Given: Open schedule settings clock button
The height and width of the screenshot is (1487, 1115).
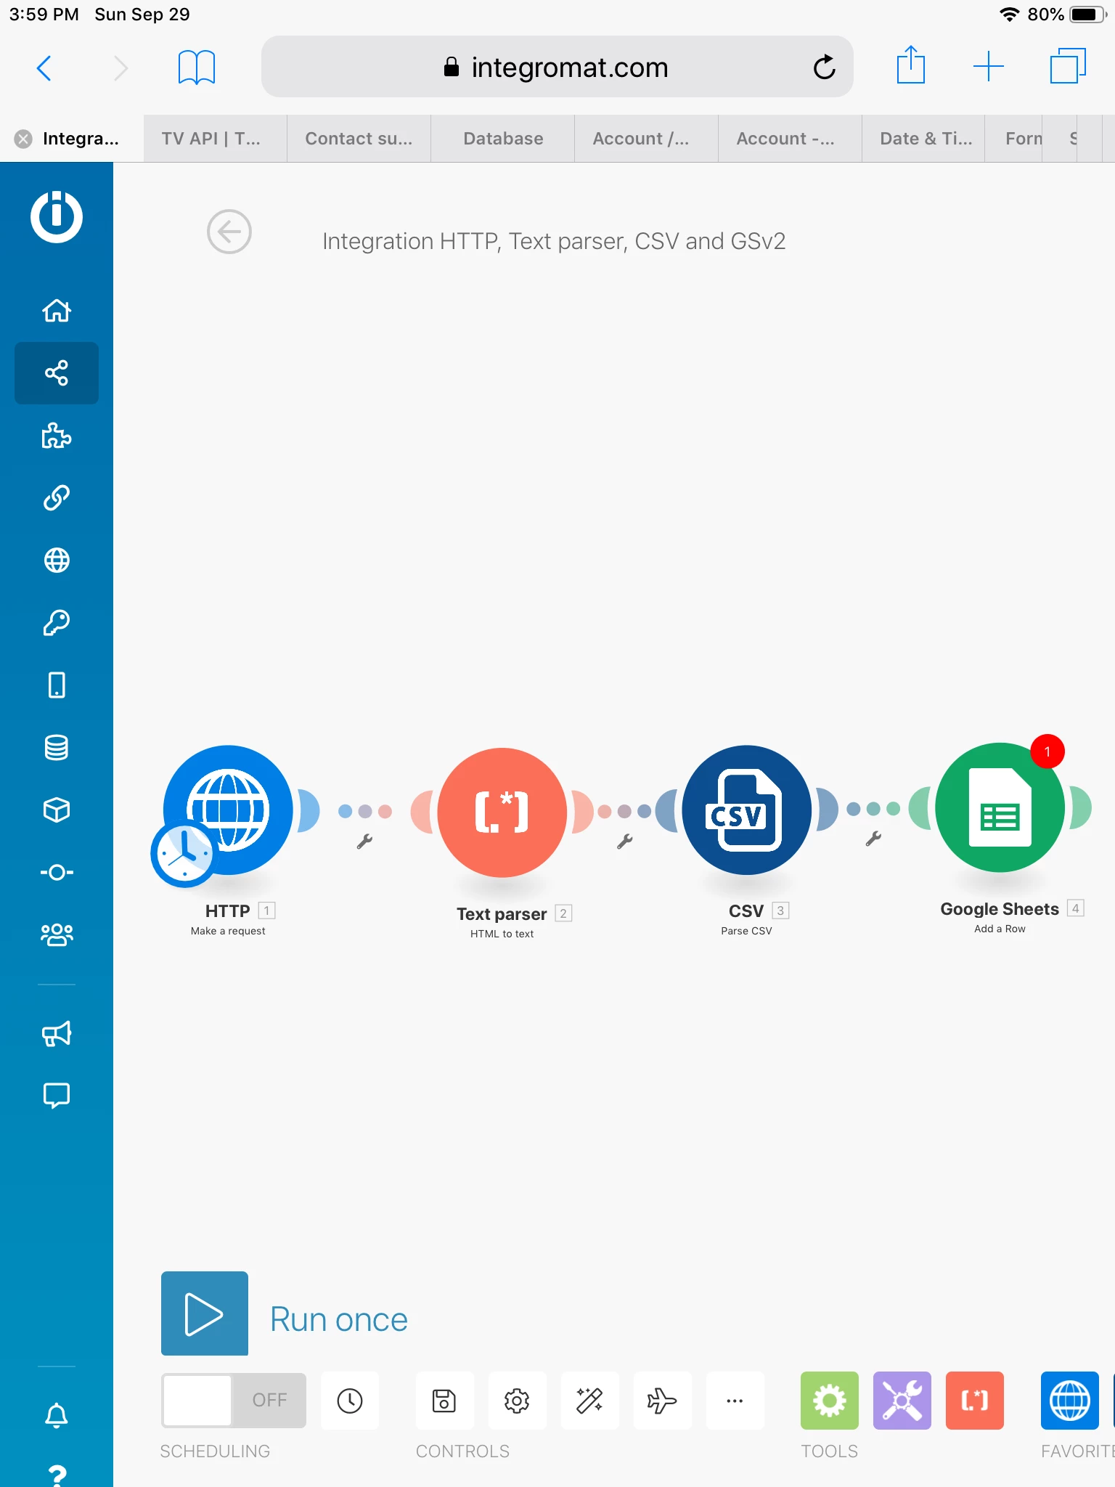Looking at the screenshot, I should click(350, 1401).
